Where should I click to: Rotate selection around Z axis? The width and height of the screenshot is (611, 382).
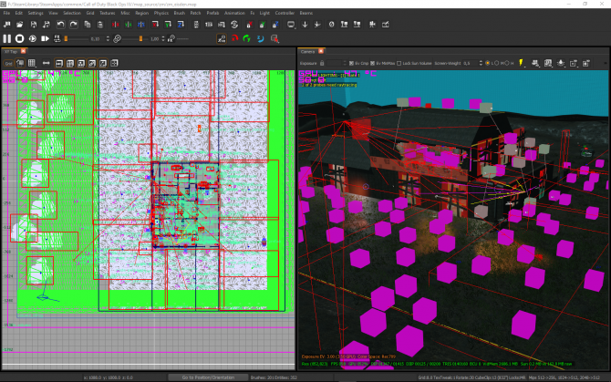[181, 25]
